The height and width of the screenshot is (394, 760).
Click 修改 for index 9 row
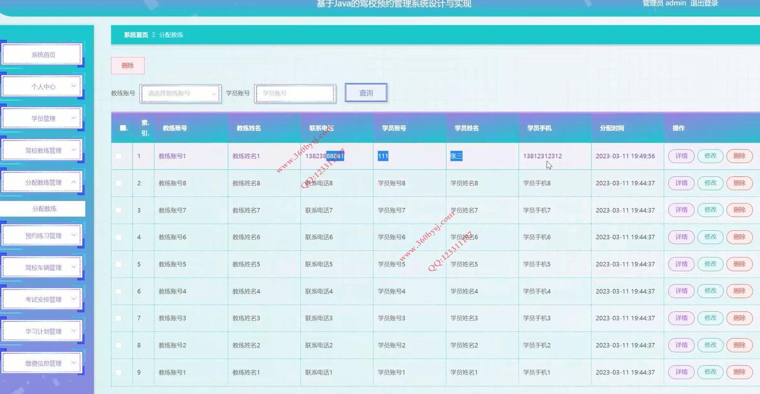pyautogui.click(x=710, y=372)
